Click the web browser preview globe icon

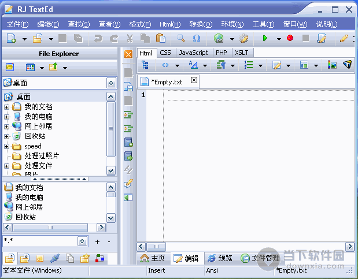pos(219,38)
